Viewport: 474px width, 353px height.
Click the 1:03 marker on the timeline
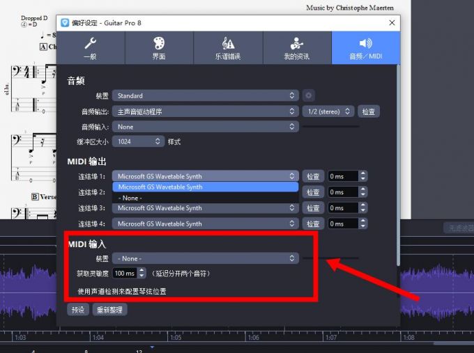tap(20, 337)
